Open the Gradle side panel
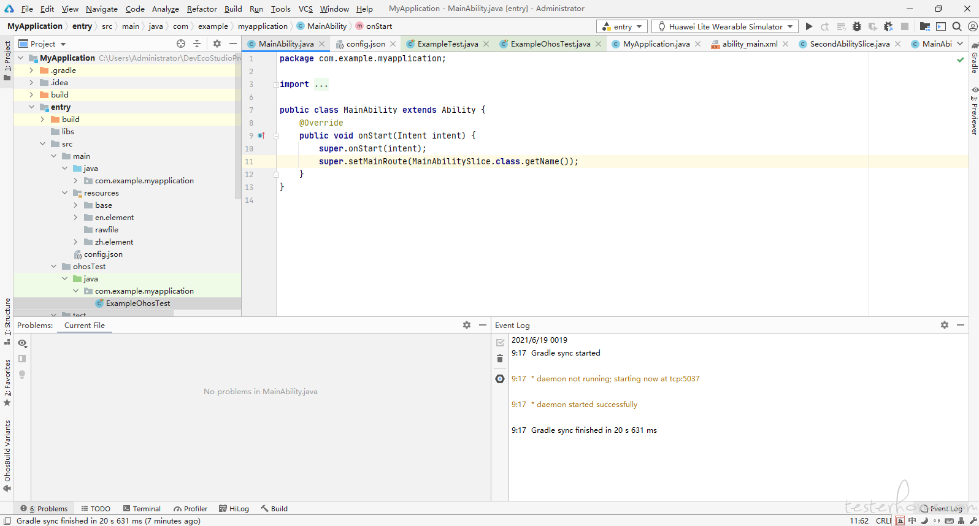The width and height of the screenshot is (979, 526). point(974,58)
